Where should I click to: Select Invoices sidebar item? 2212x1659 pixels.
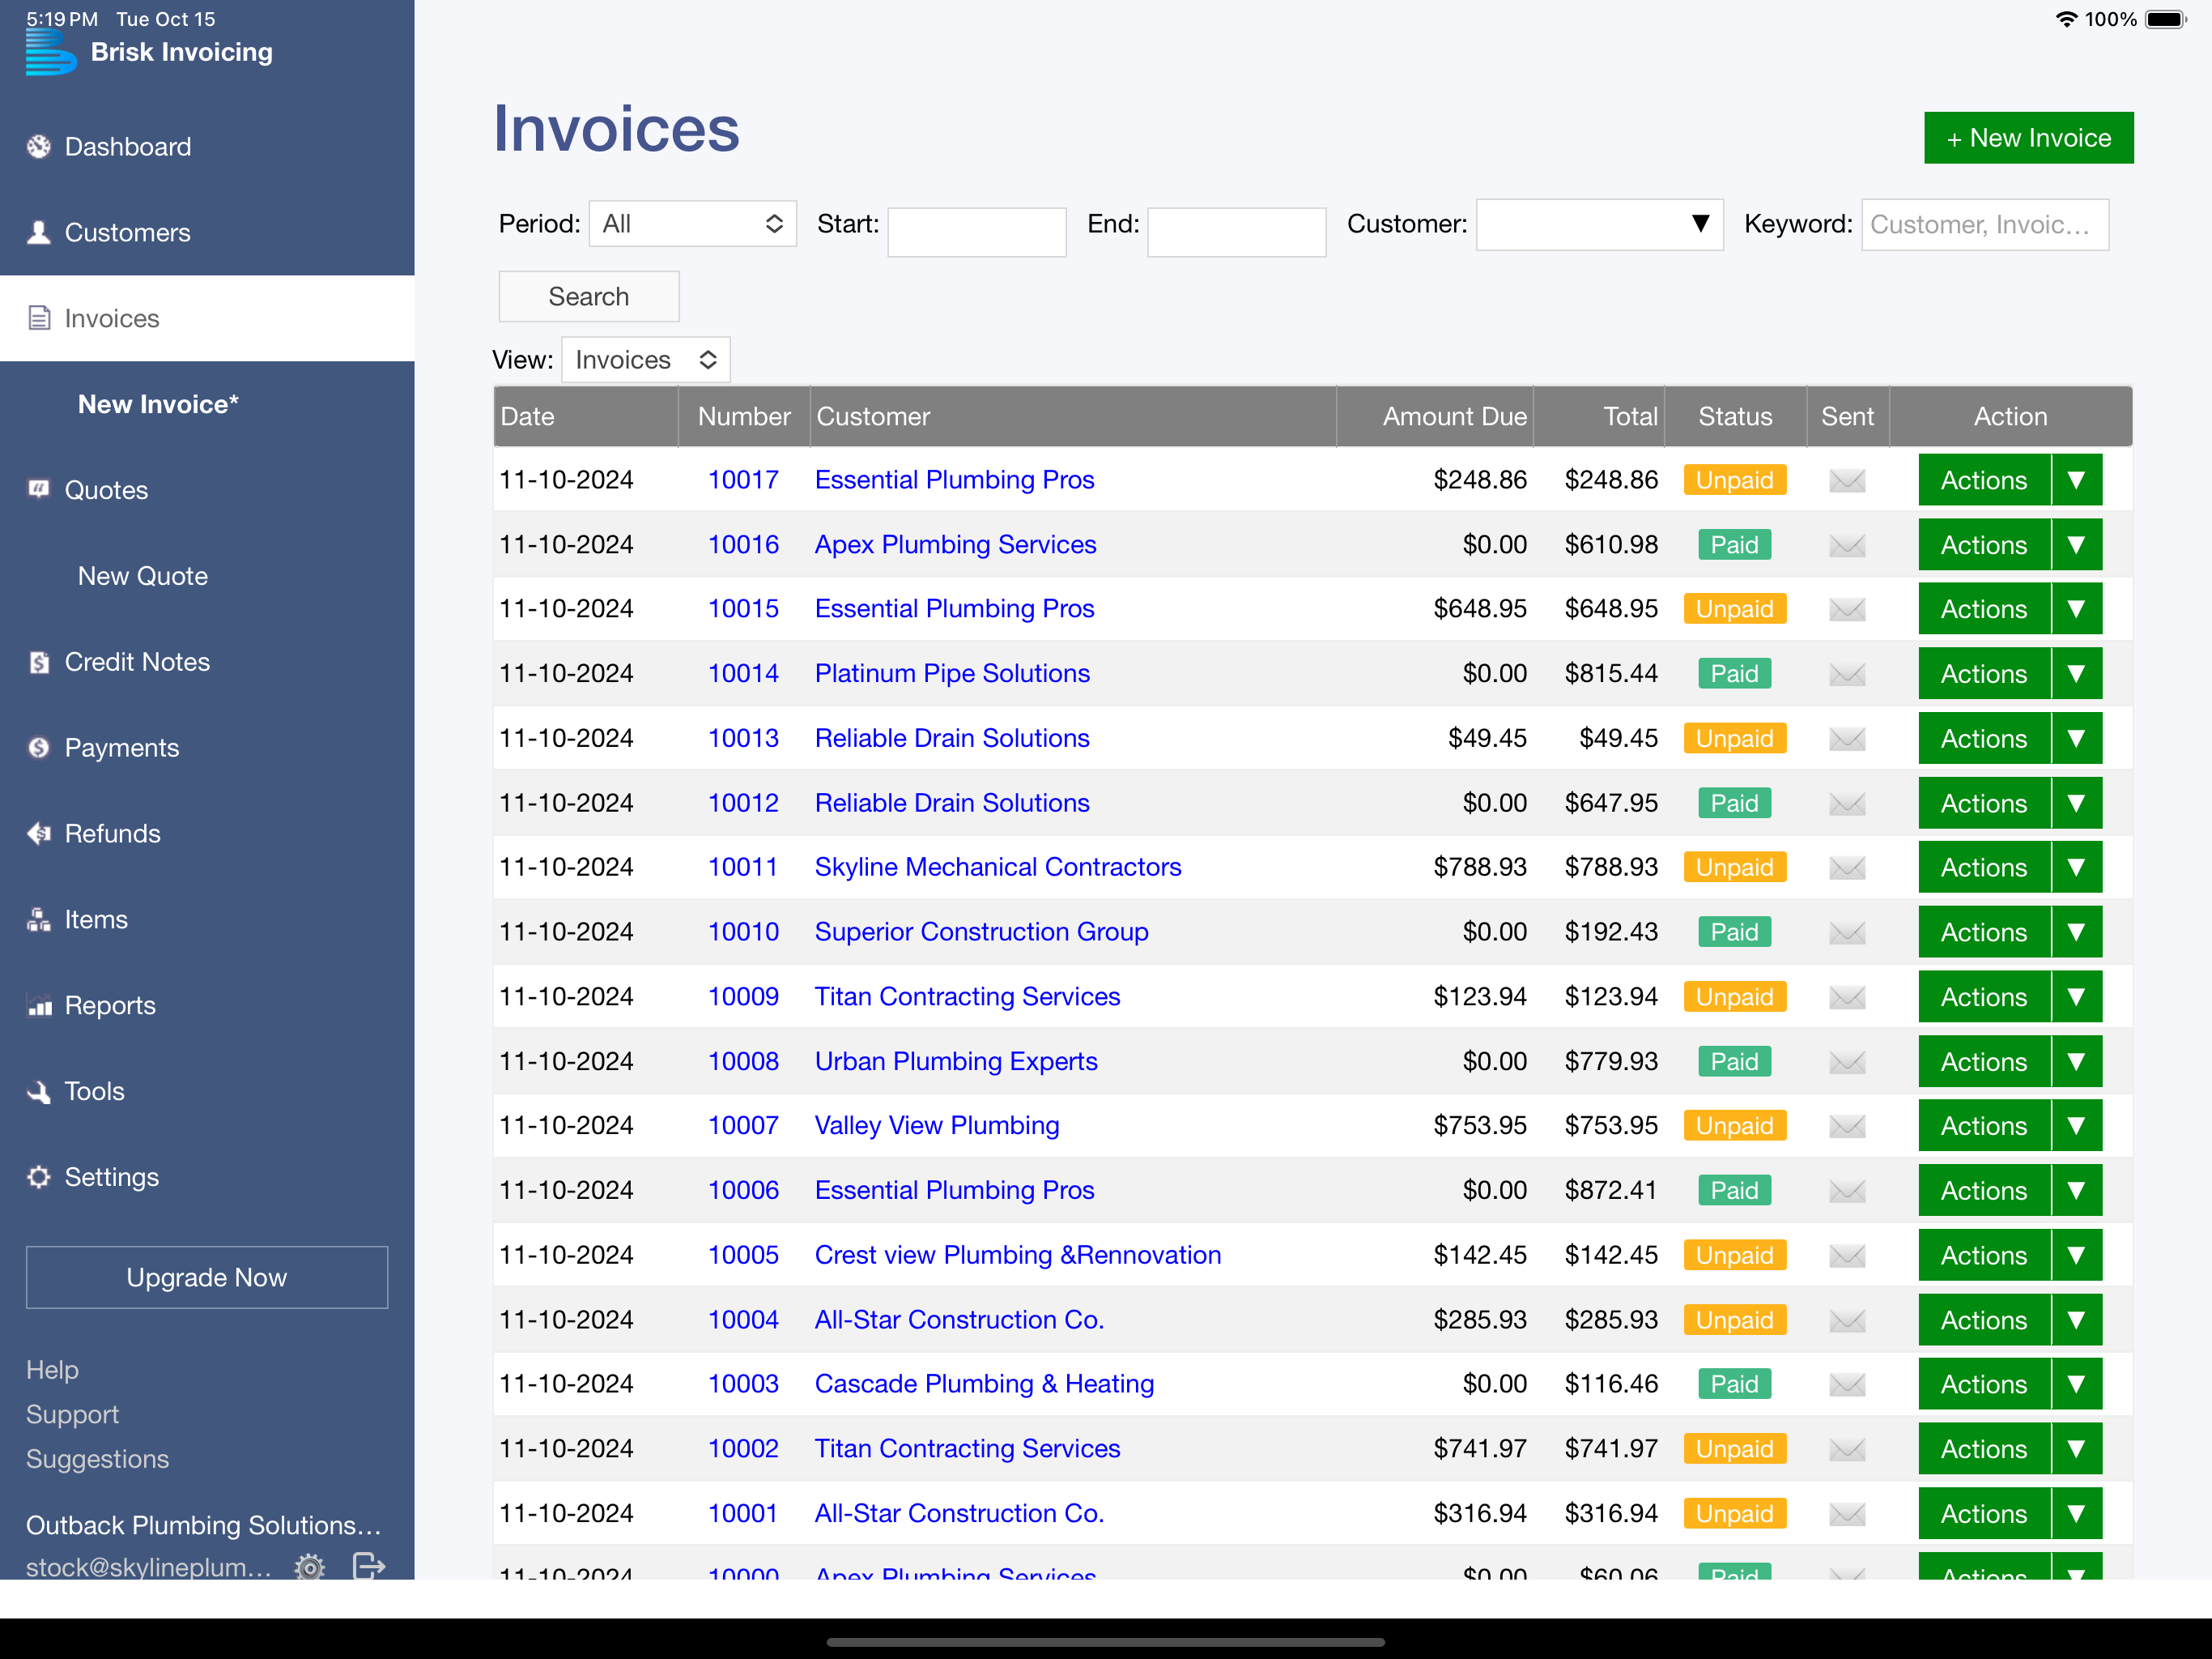[x=207, y=318]
